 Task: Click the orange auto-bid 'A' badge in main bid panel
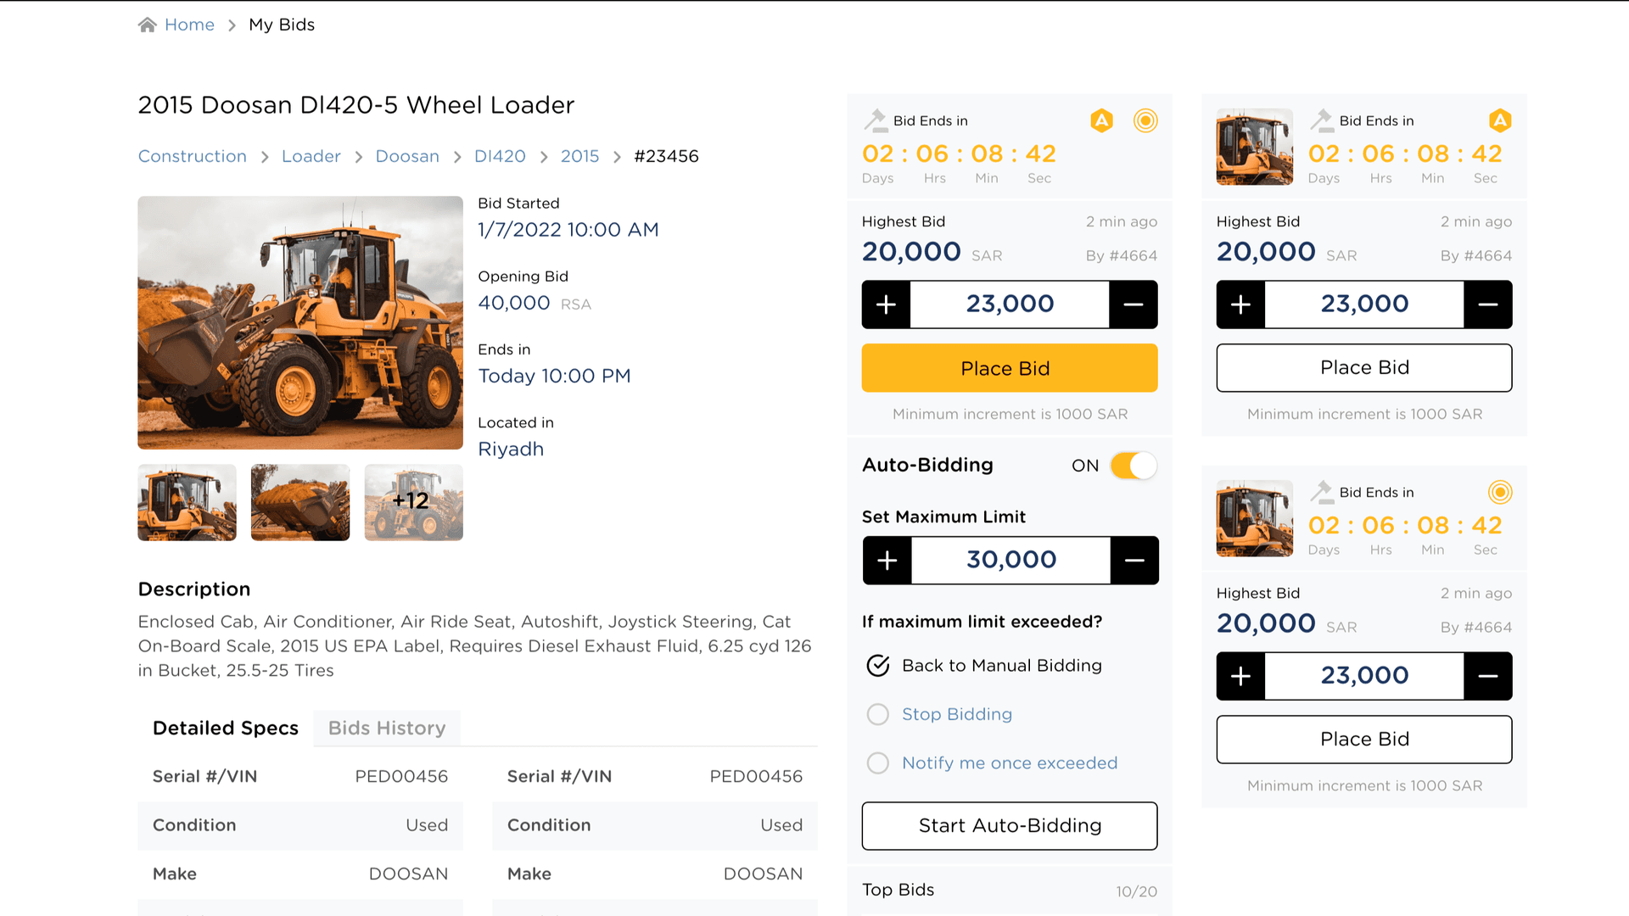[1101, 120]
